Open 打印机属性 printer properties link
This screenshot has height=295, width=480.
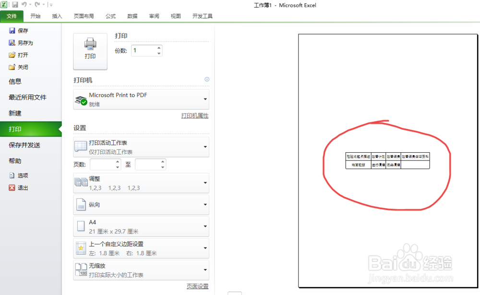[x=196, y=116]
